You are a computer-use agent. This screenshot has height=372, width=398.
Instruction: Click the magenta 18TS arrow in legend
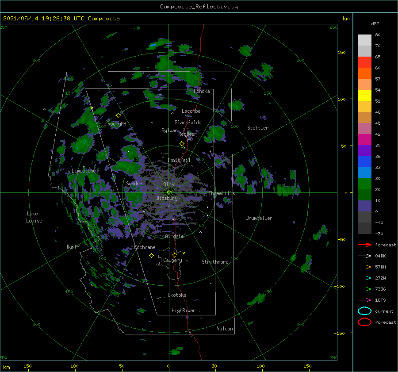pos(364,300)
